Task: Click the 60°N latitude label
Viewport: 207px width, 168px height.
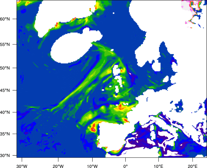Action: [5, 19]
